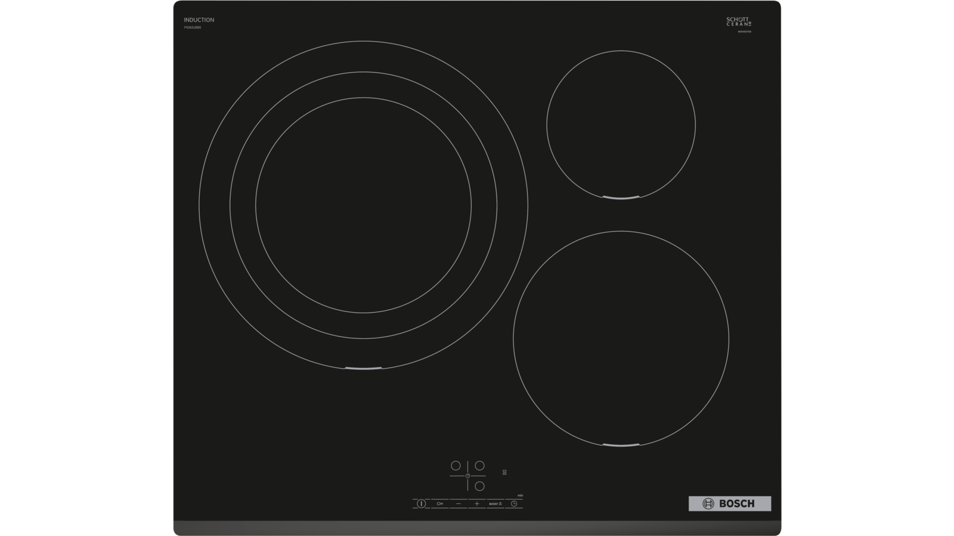Viewport: 954px width, 536px height.
Task: Click the silver marker below the large zone
Action: tap(363, 369)
